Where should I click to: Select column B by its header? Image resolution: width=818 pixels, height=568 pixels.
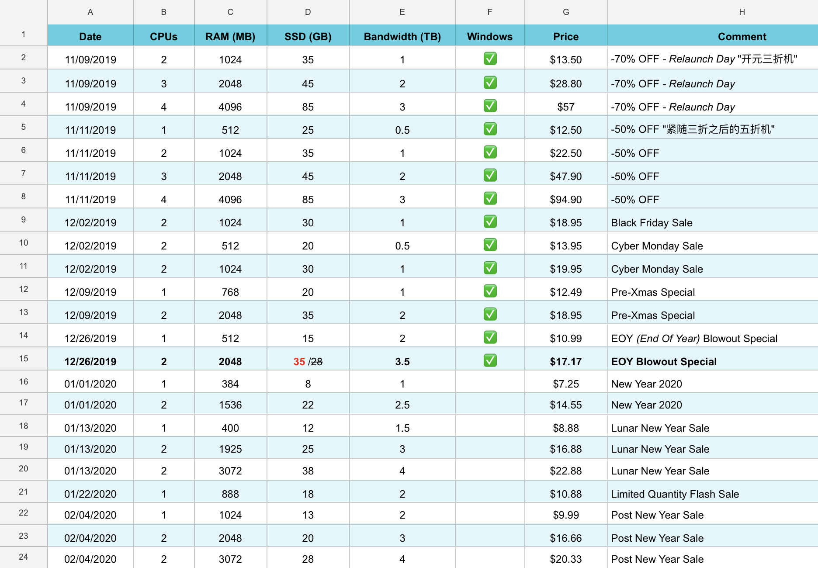164,12
